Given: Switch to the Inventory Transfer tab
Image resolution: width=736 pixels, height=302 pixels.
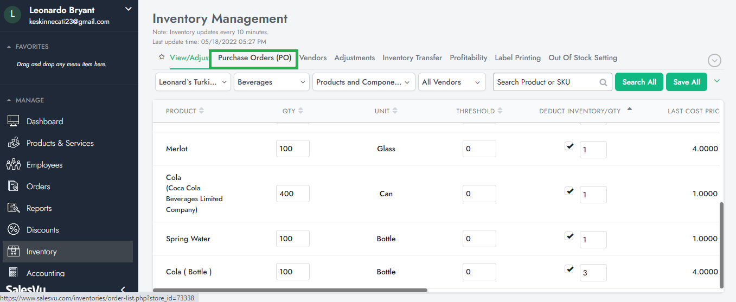Looking at the screenshot, I should tap(412, 57).
